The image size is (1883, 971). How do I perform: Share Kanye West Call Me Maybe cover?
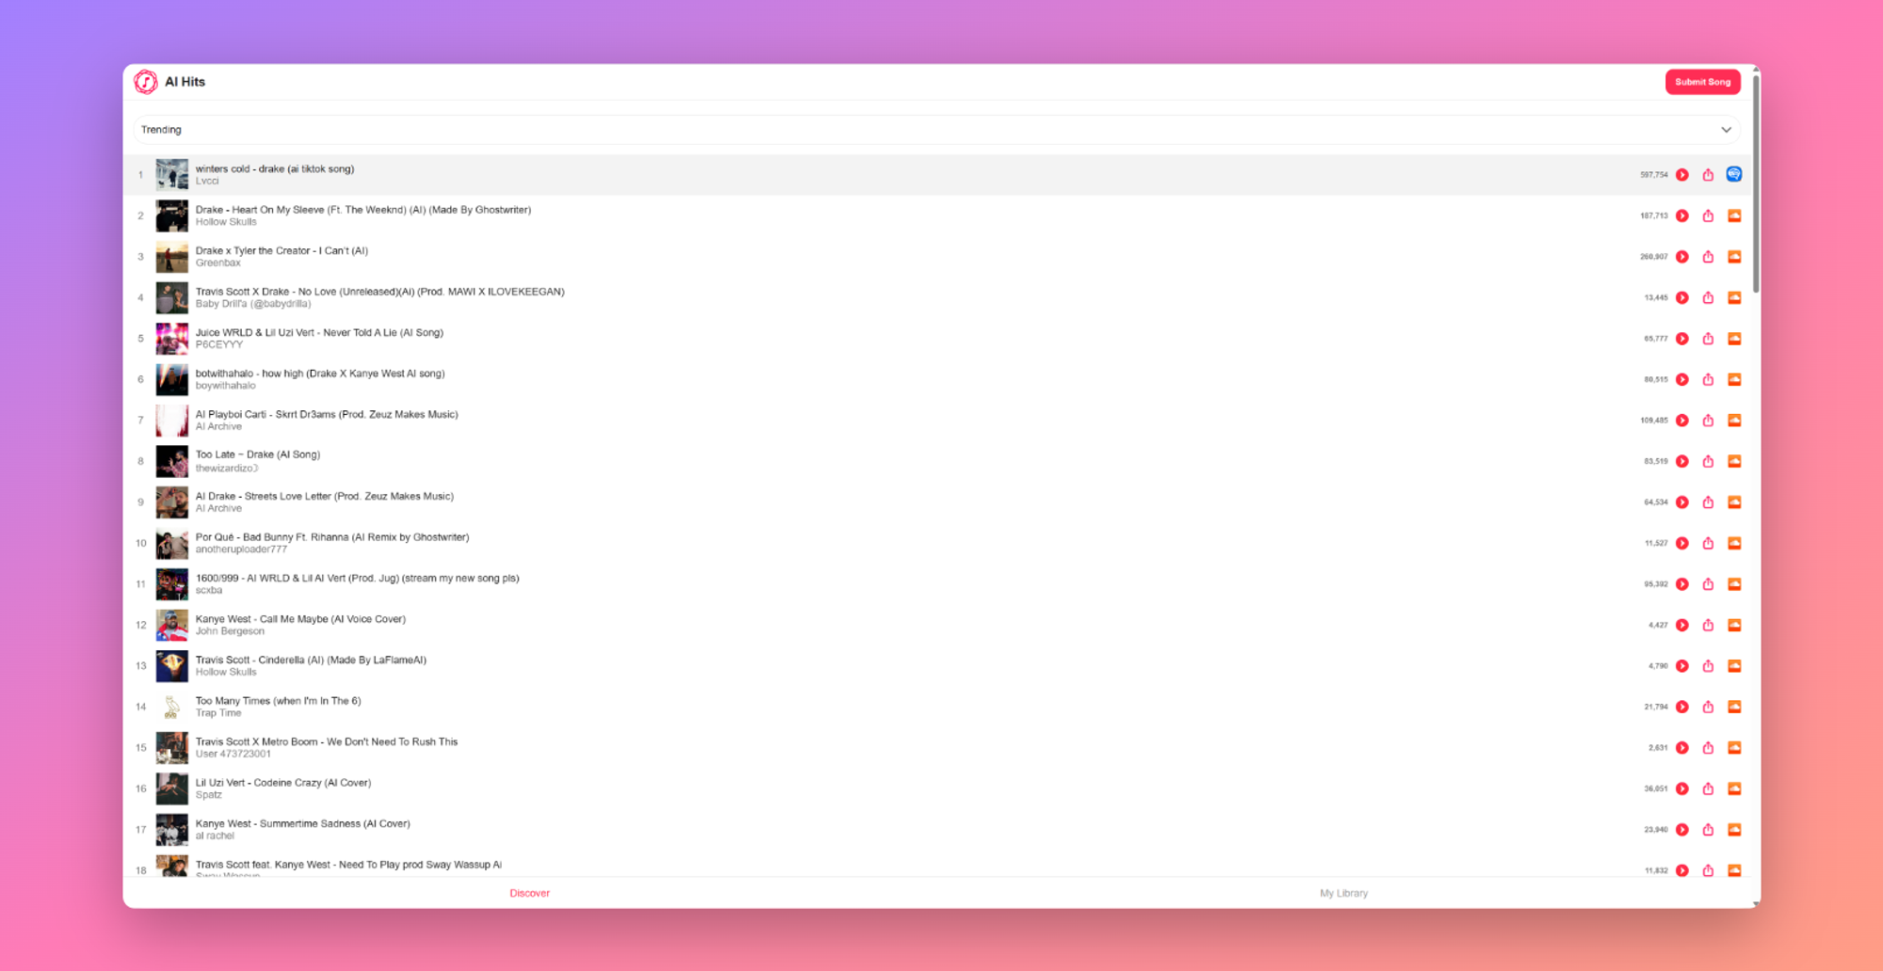(1708, 626)
